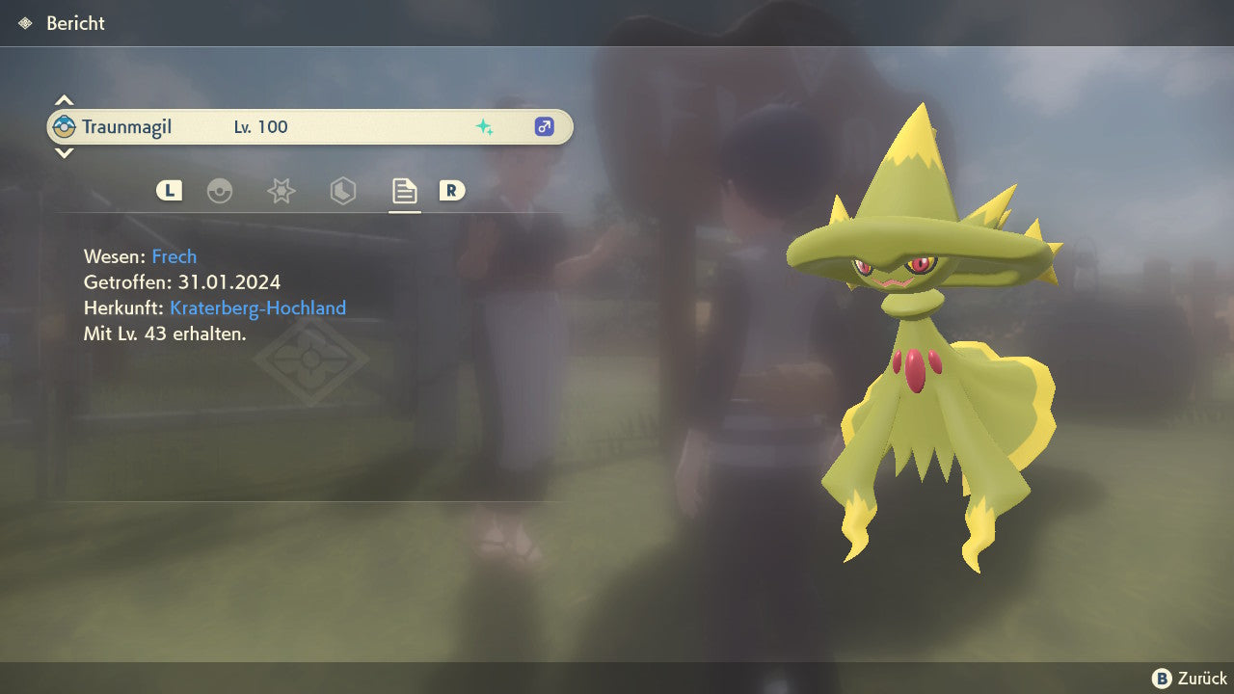Click the diamond icon beside Bericht

(25, 23)
